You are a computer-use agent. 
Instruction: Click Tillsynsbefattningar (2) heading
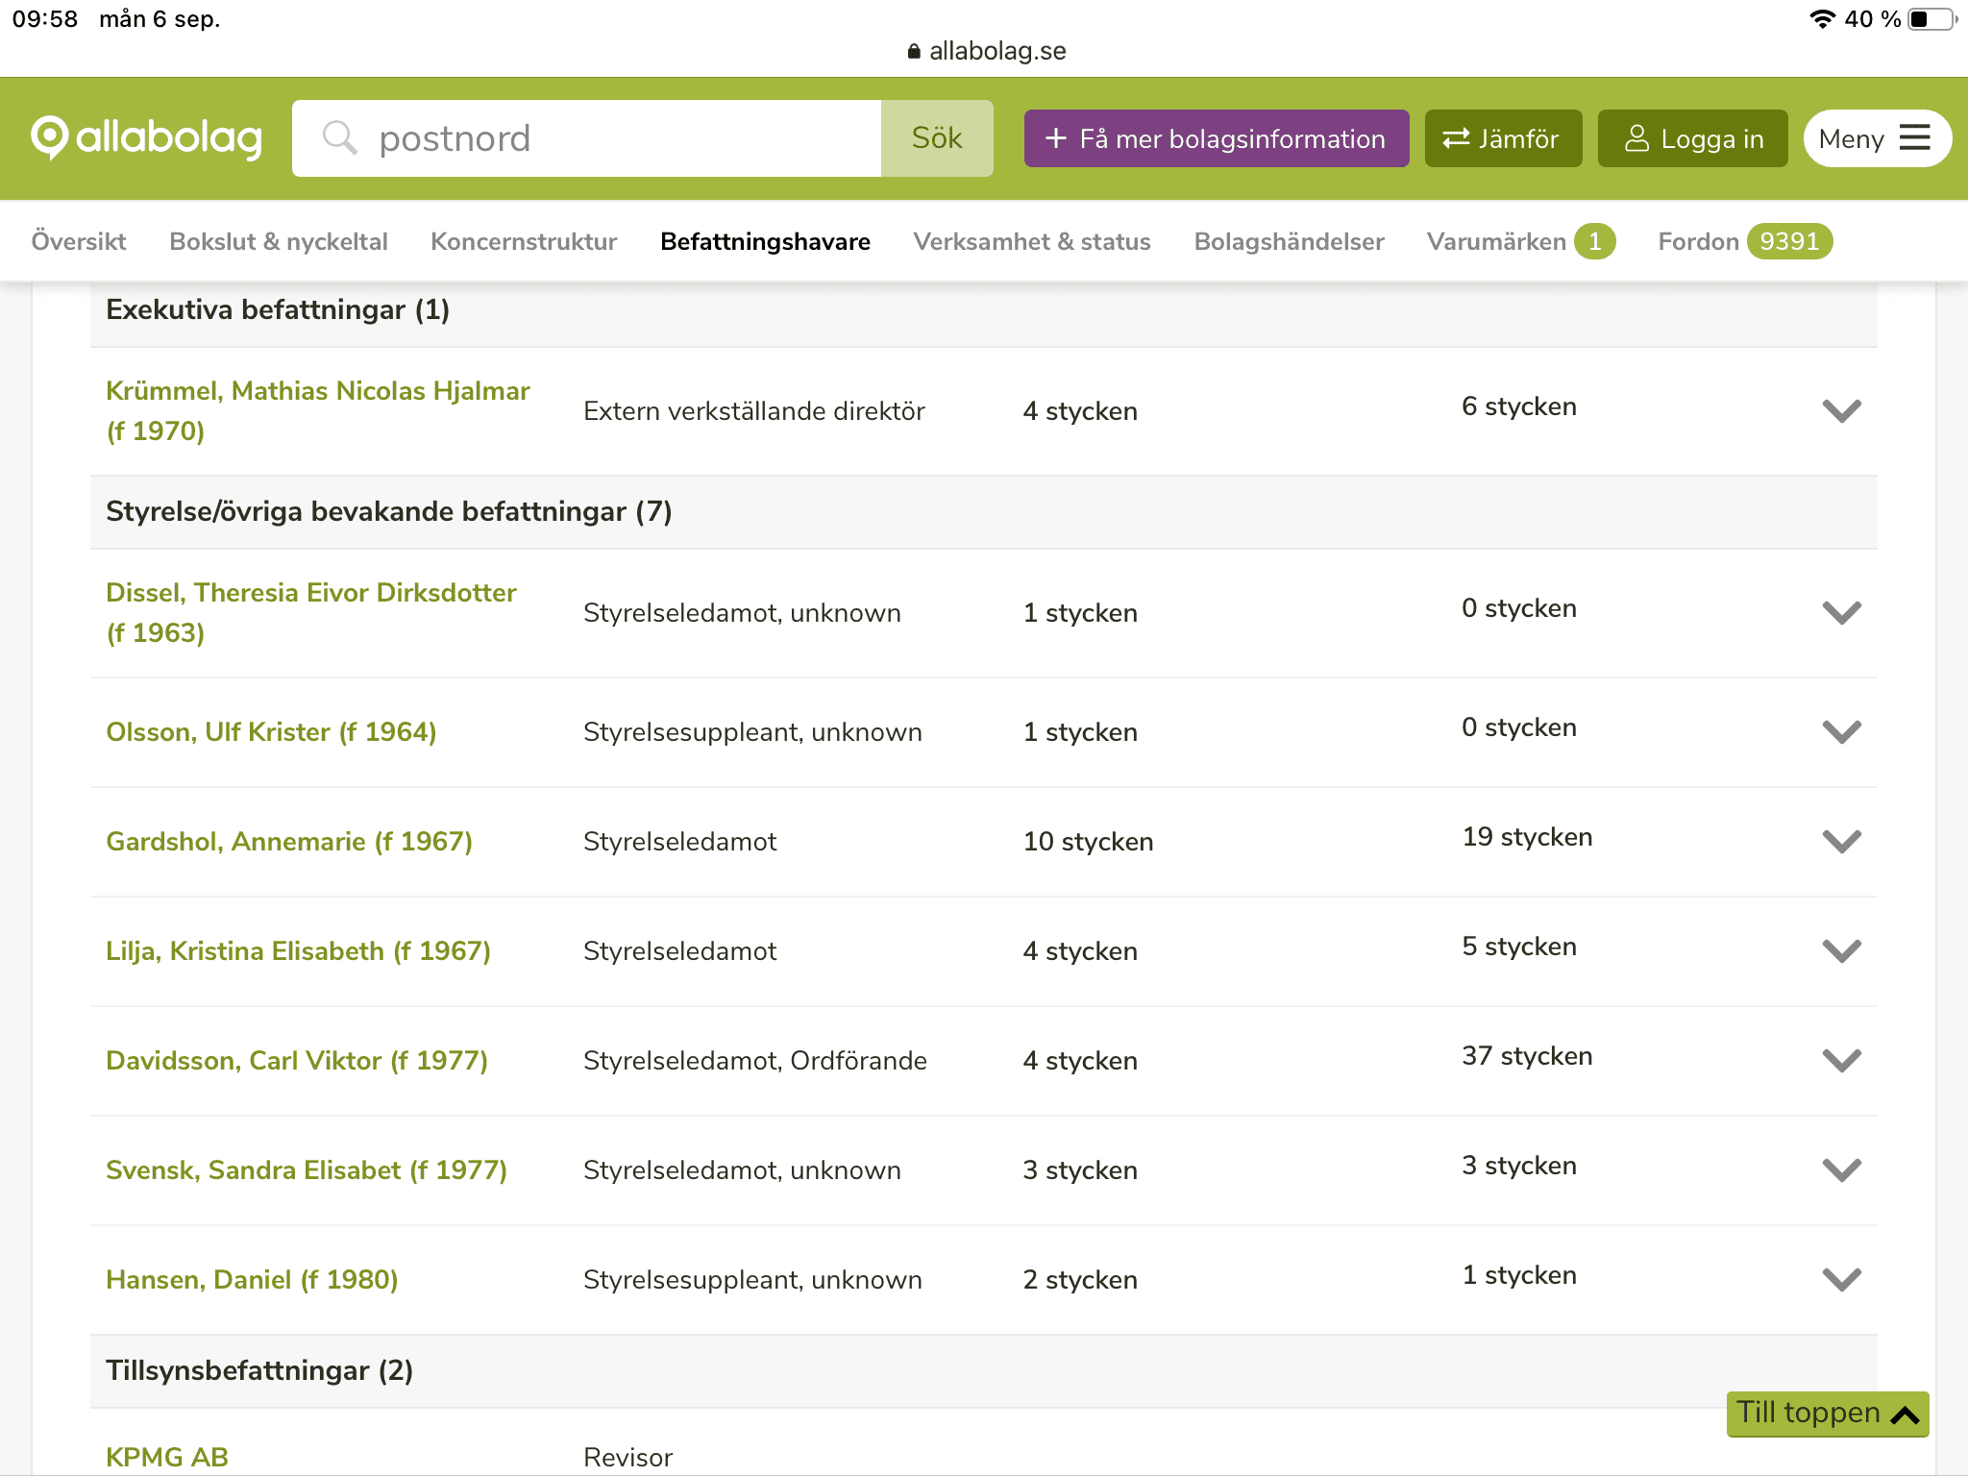tap(259, 1370)
